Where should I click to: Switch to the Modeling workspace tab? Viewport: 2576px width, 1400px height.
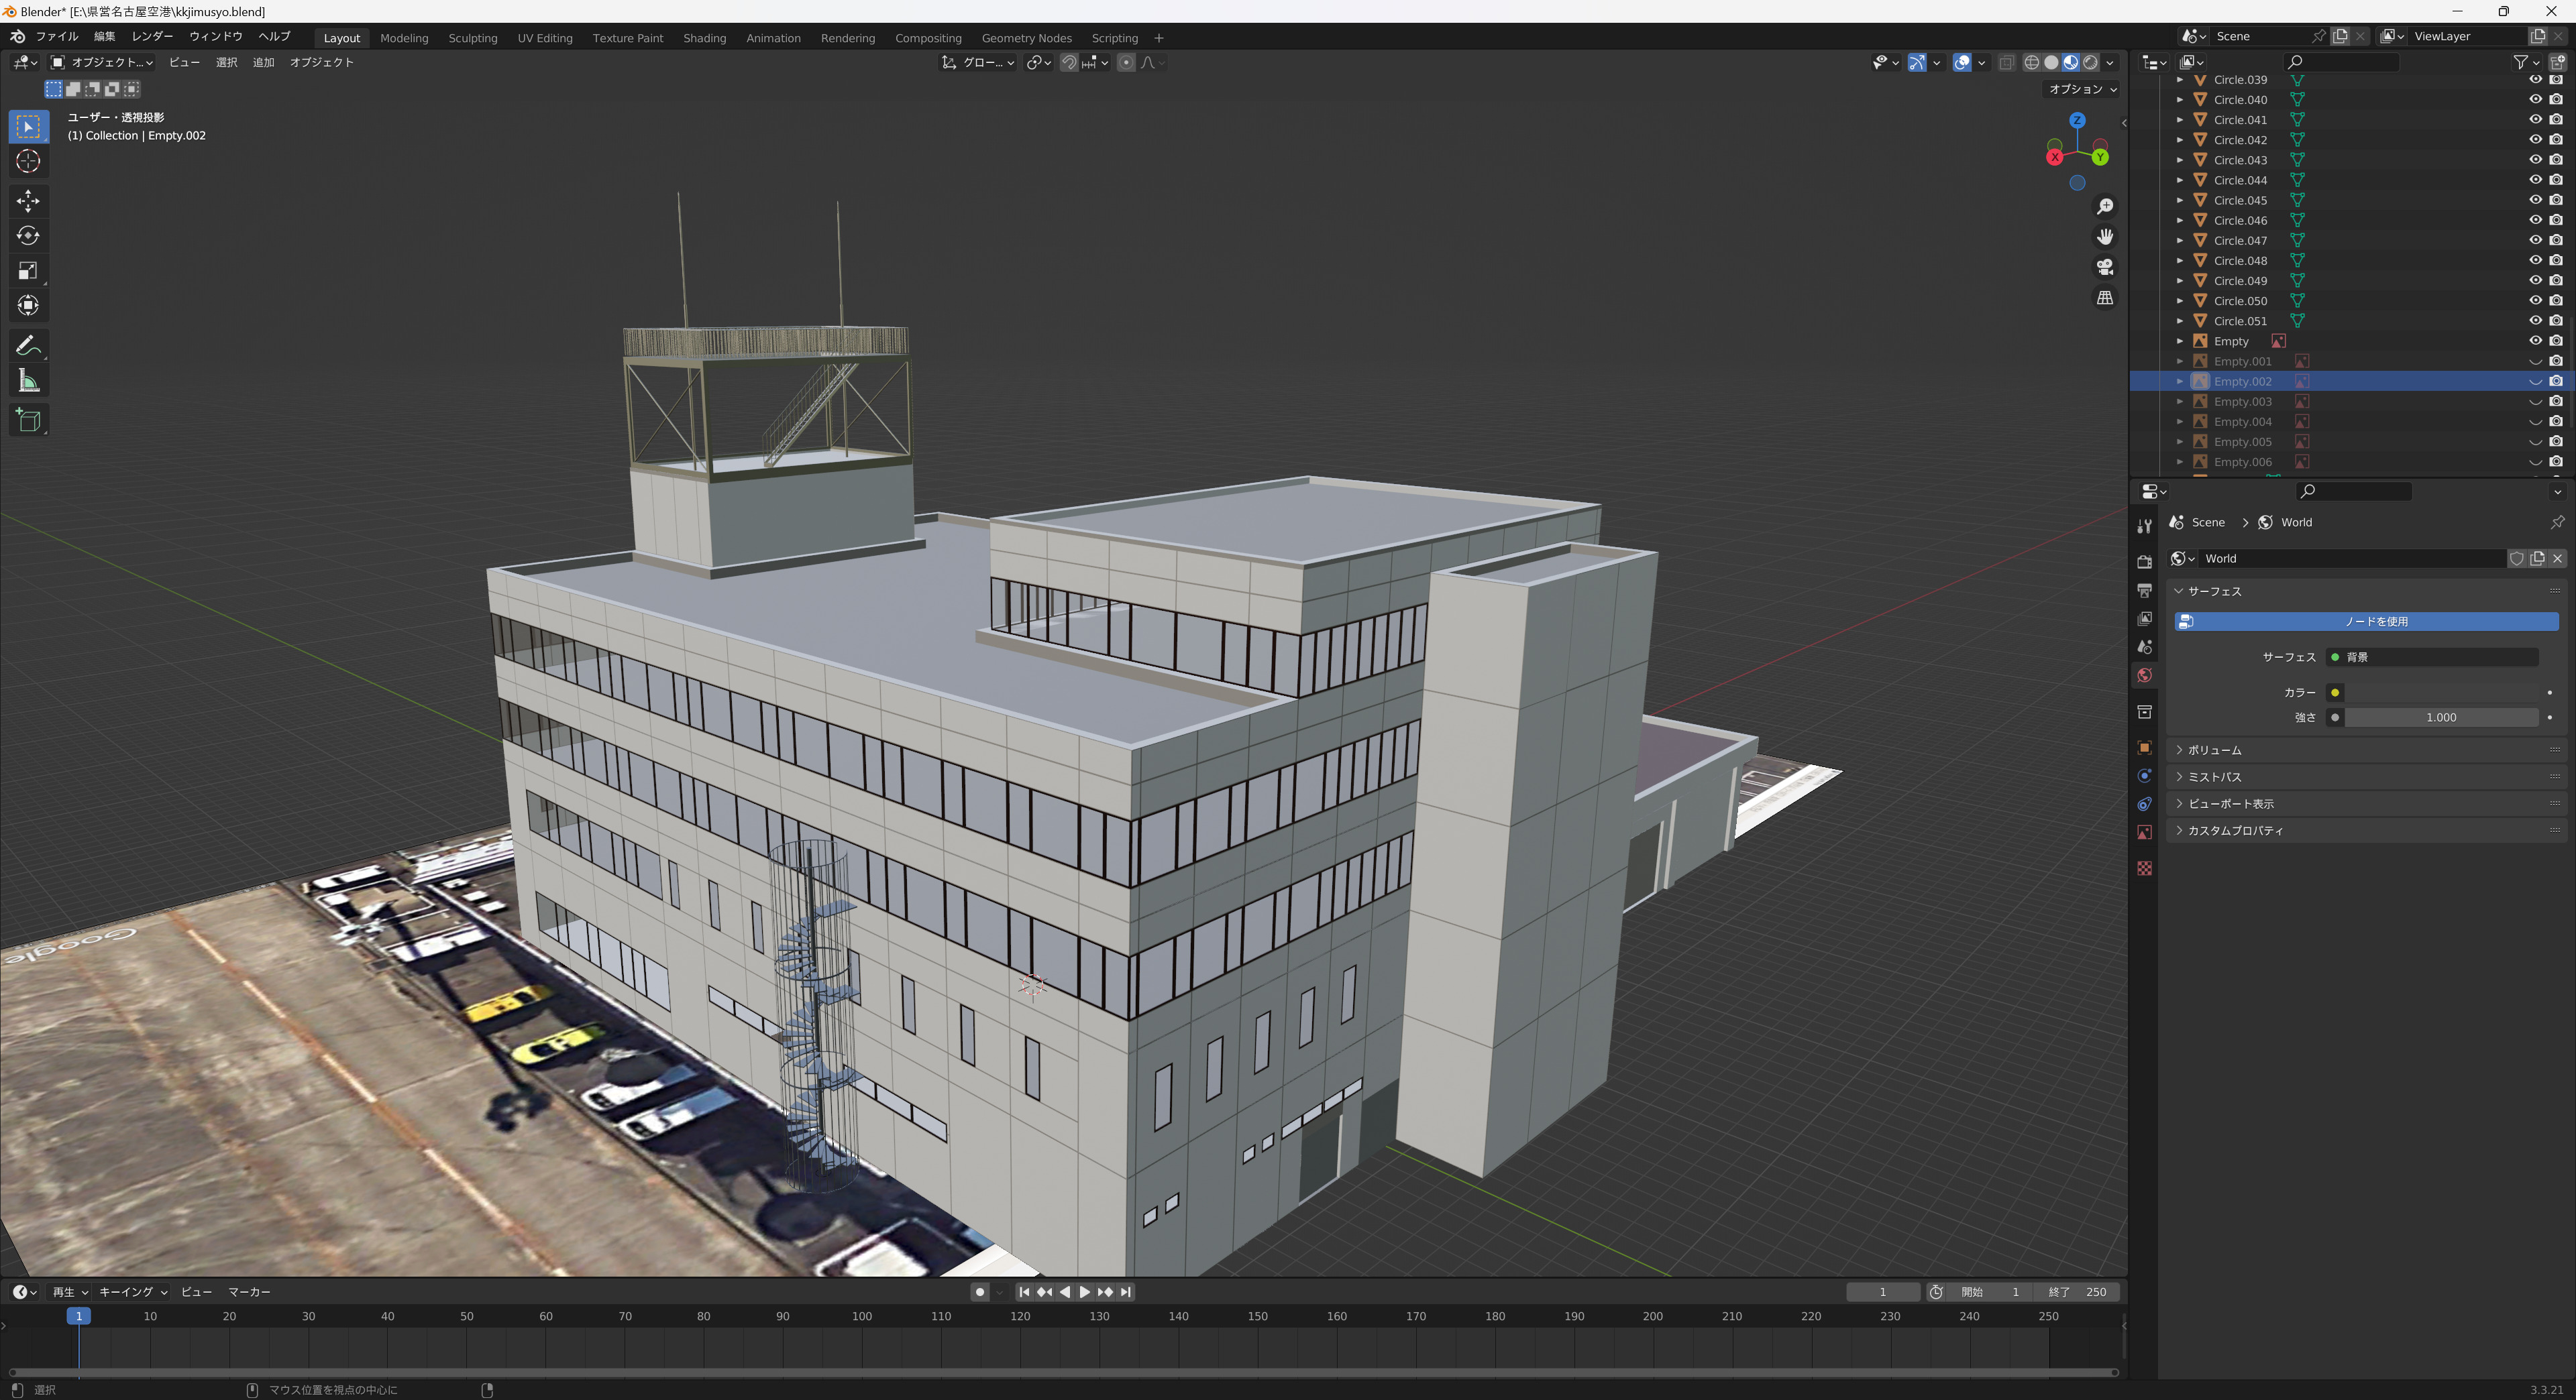[x=404, y=38]
